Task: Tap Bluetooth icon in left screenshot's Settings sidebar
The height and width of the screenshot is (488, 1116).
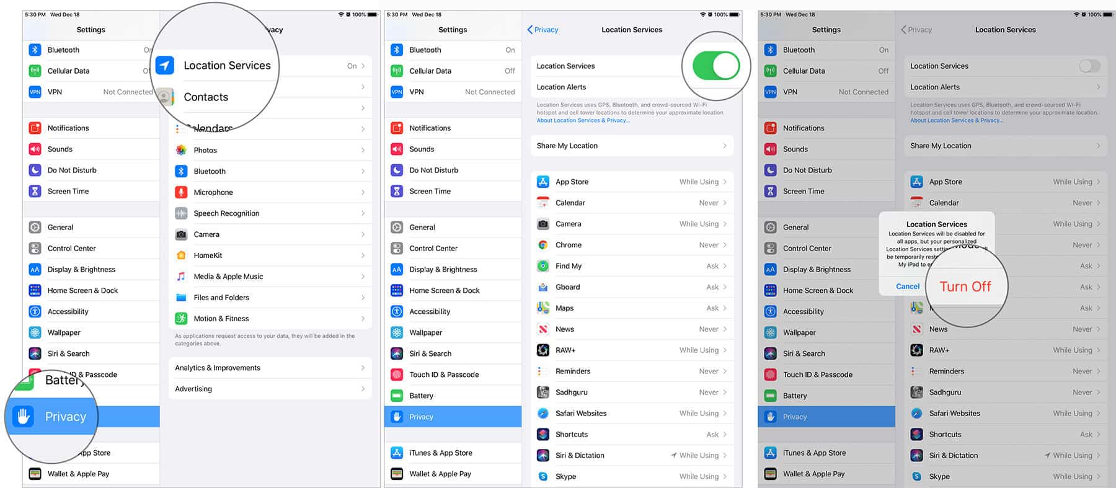Action: 35,50
